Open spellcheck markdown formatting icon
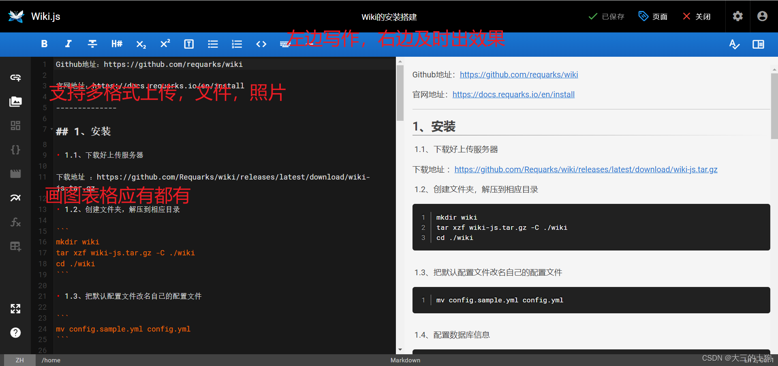This screenshot has width=778, height=366. pyautogui.click(x=734, y=44)
